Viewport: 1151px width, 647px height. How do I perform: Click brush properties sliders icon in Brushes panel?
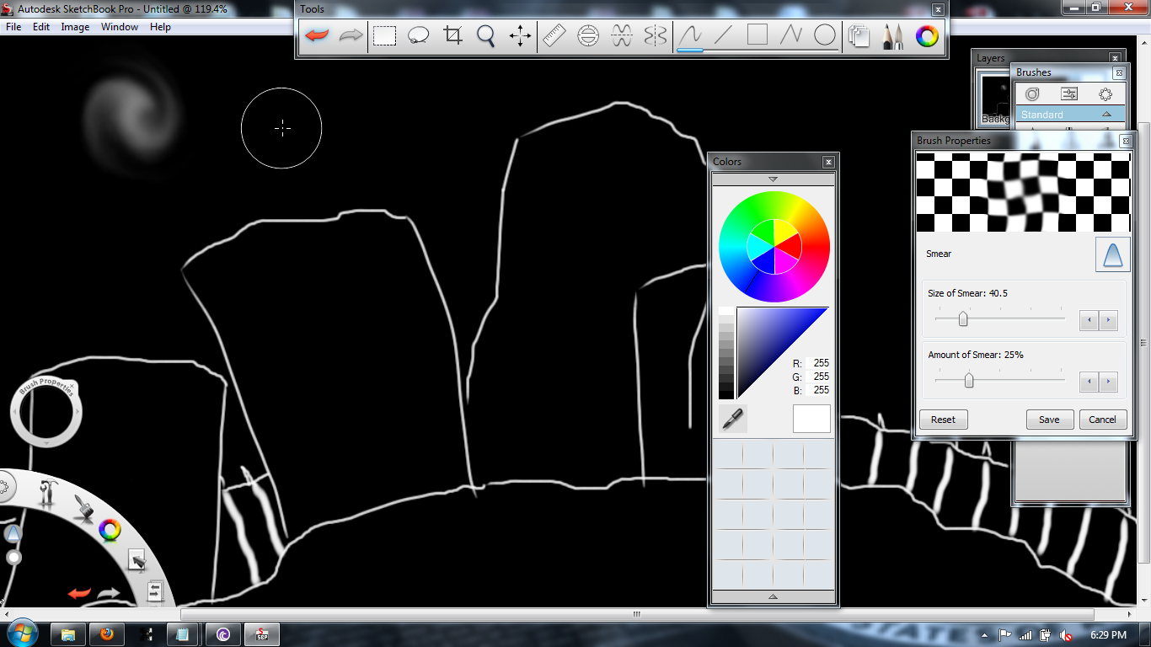click(1069, 94)
